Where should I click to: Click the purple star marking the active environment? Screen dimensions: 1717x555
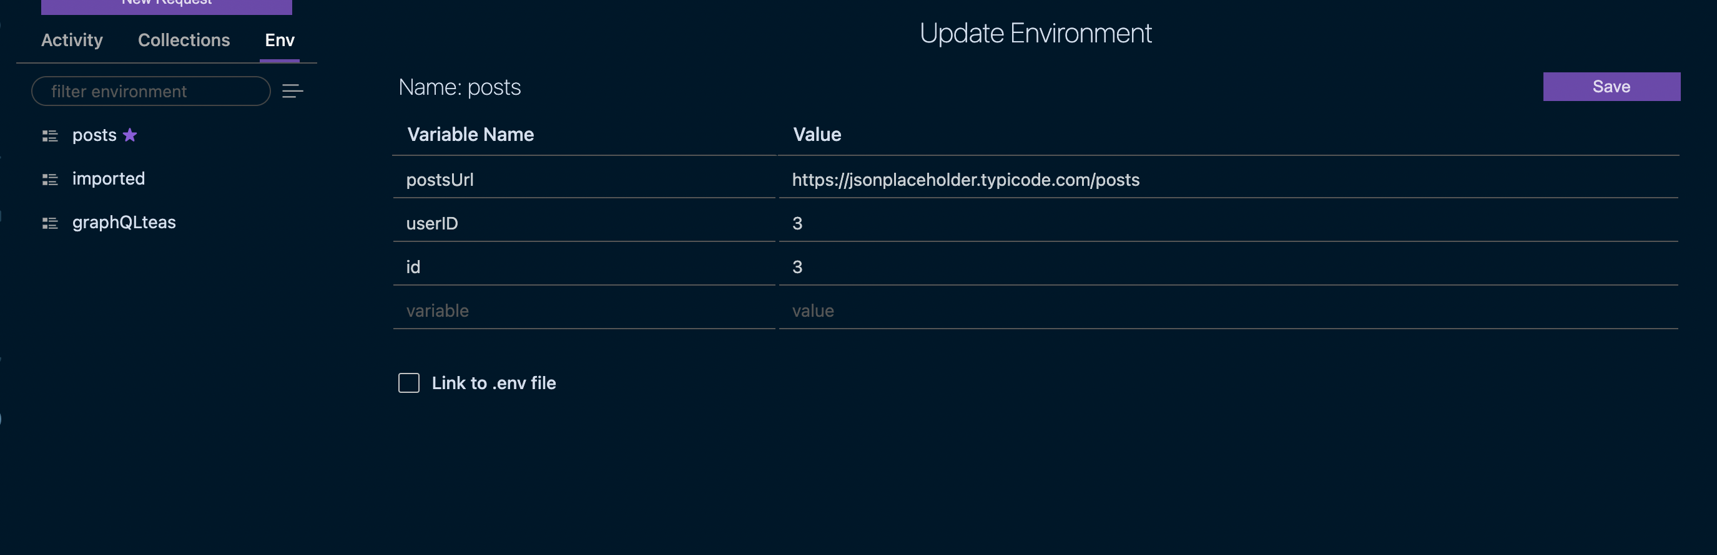[130, 135]
